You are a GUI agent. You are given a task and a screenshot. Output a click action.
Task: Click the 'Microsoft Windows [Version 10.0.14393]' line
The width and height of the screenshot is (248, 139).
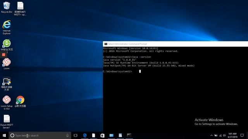pos(131,48)
